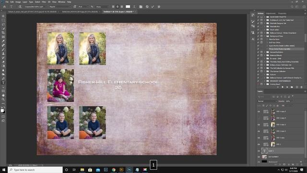307x173 pixels.
Task: Open the layer Opacity slider dropdown
Action: [x=292, y=101]
